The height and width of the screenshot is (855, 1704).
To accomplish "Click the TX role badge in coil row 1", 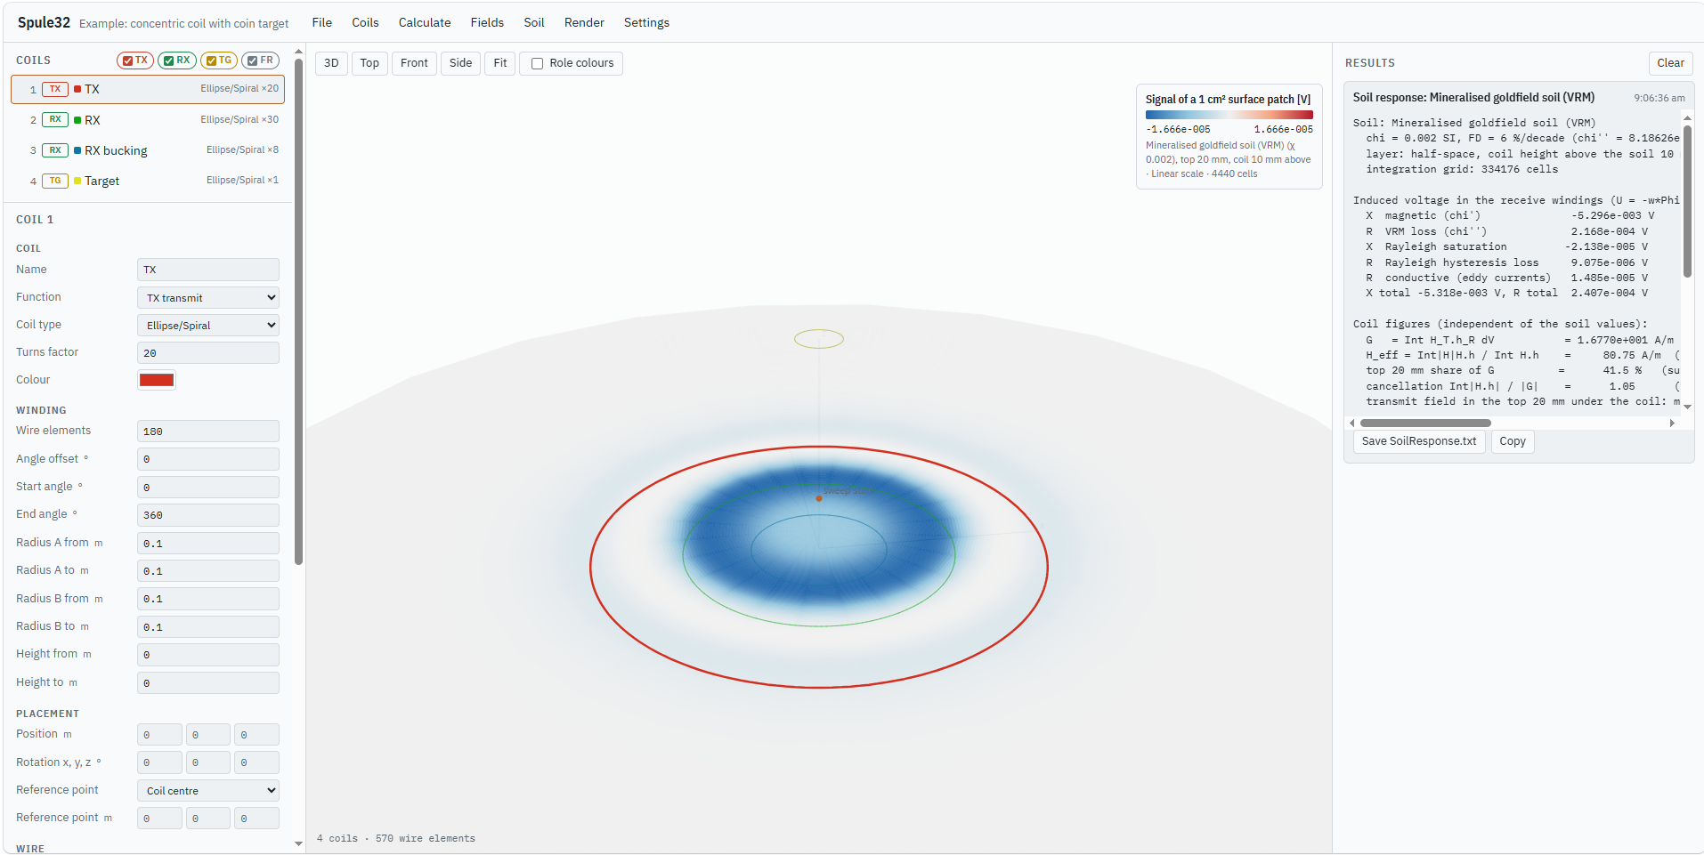I will [55, 89].
